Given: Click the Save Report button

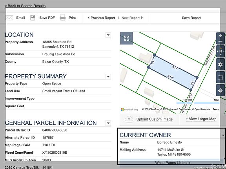Looking at the screenshot, I should coord(191,18).
